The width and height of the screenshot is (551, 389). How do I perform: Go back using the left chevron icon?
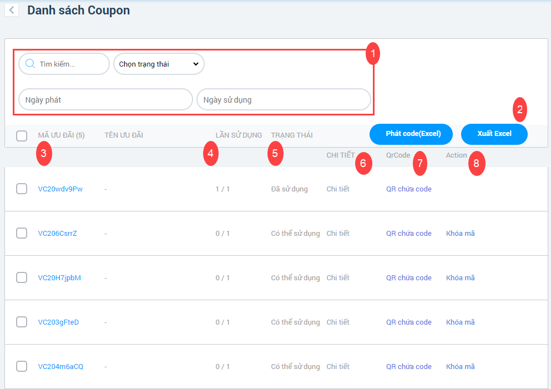pyautogui.click(x=12, y=10)
